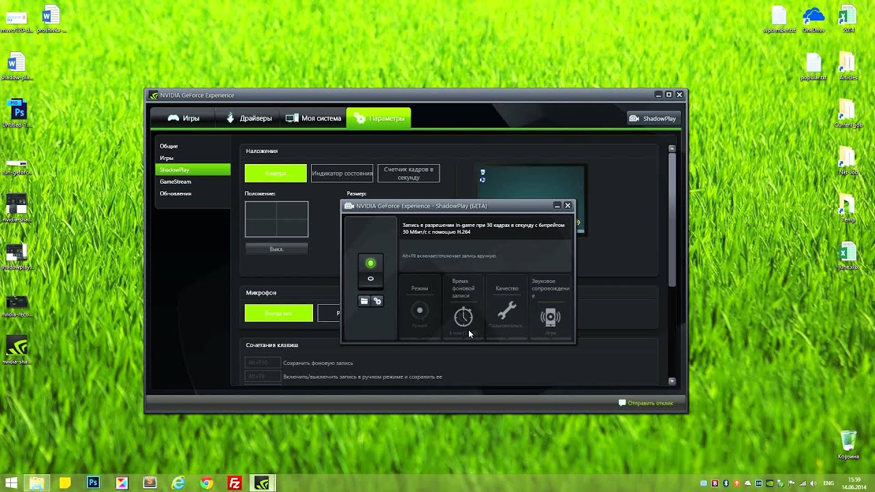875x492 pixels.
Task: Open Windows Start button
Action: click(x=12, y=482)
